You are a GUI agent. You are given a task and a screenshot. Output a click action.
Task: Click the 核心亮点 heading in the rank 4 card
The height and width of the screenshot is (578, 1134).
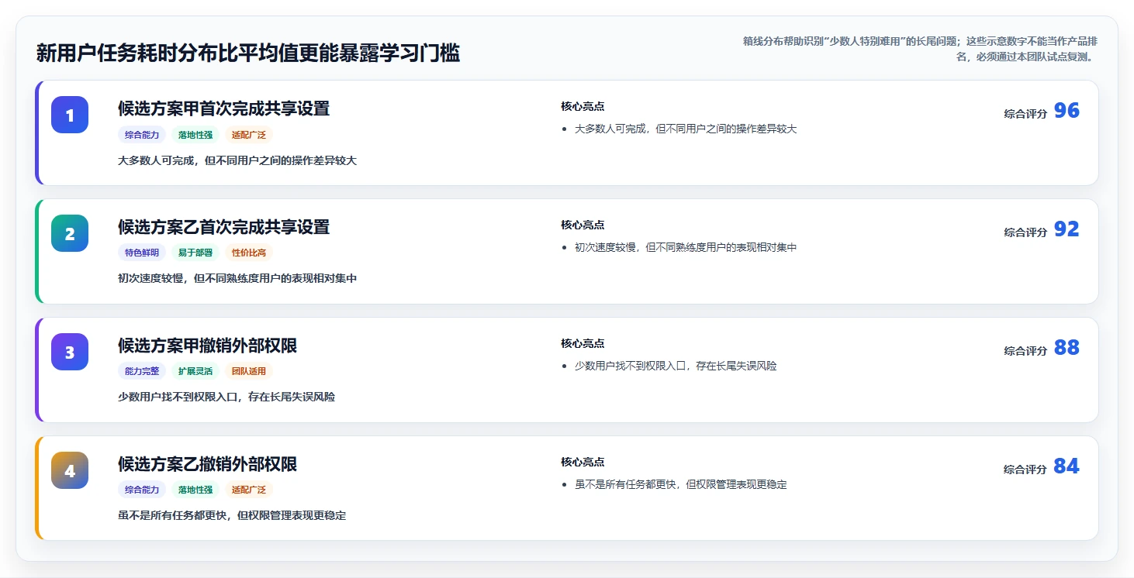[583, 462]
